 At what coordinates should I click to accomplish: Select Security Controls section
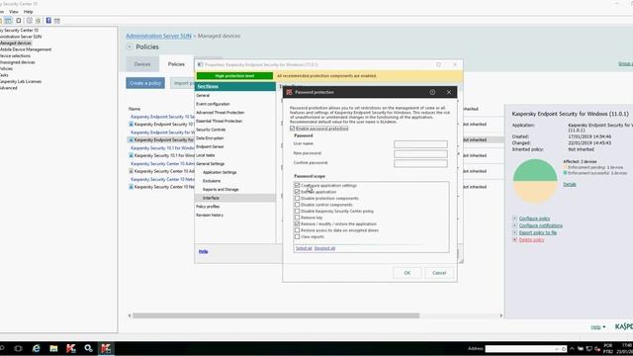(211, 130)
